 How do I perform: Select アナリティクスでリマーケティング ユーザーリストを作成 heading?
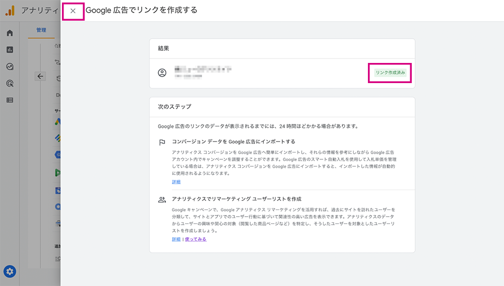click(236, 199)
